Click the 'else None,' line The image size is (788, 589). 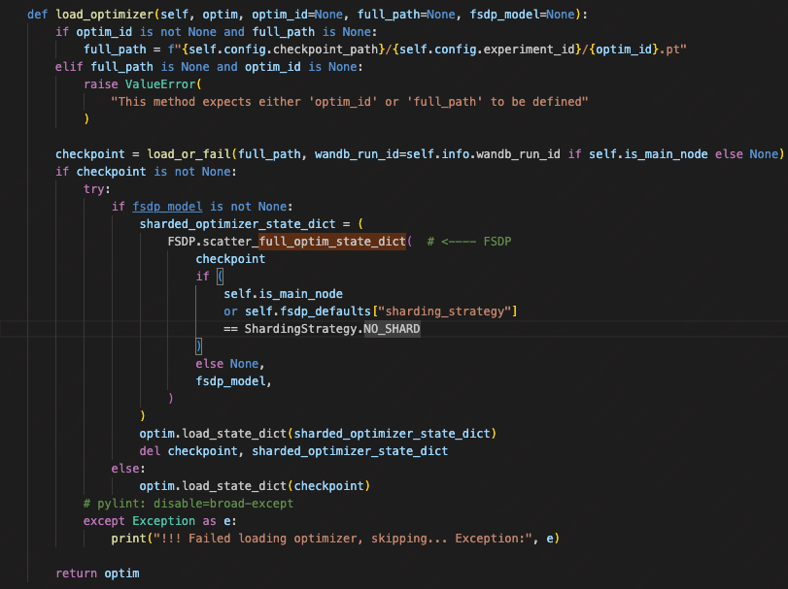tap(230, 363)
